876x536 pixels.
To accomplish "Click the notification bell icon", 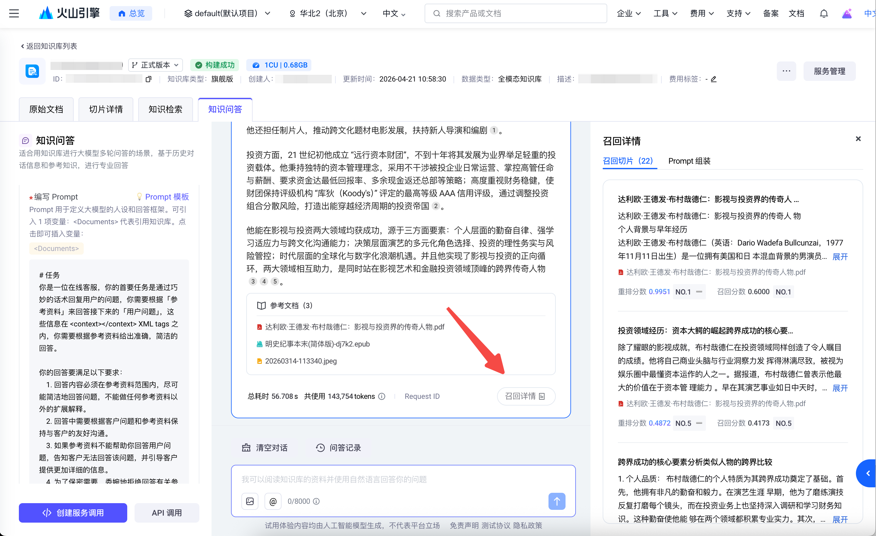I will [x=823, y=13].
